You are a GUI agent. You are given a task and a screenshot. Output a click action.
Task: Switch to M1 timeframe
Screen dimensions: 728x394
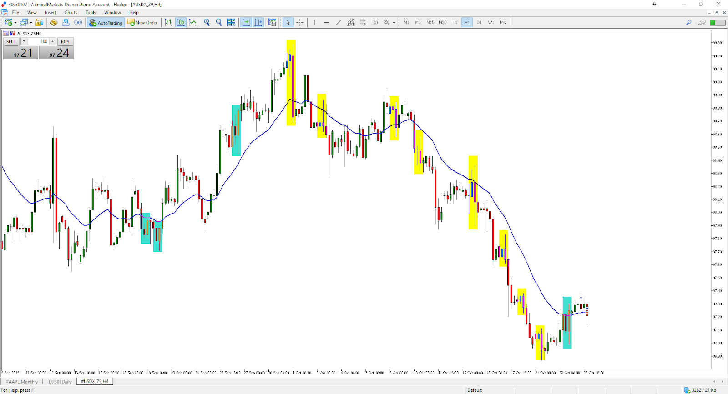pos(406,22)
